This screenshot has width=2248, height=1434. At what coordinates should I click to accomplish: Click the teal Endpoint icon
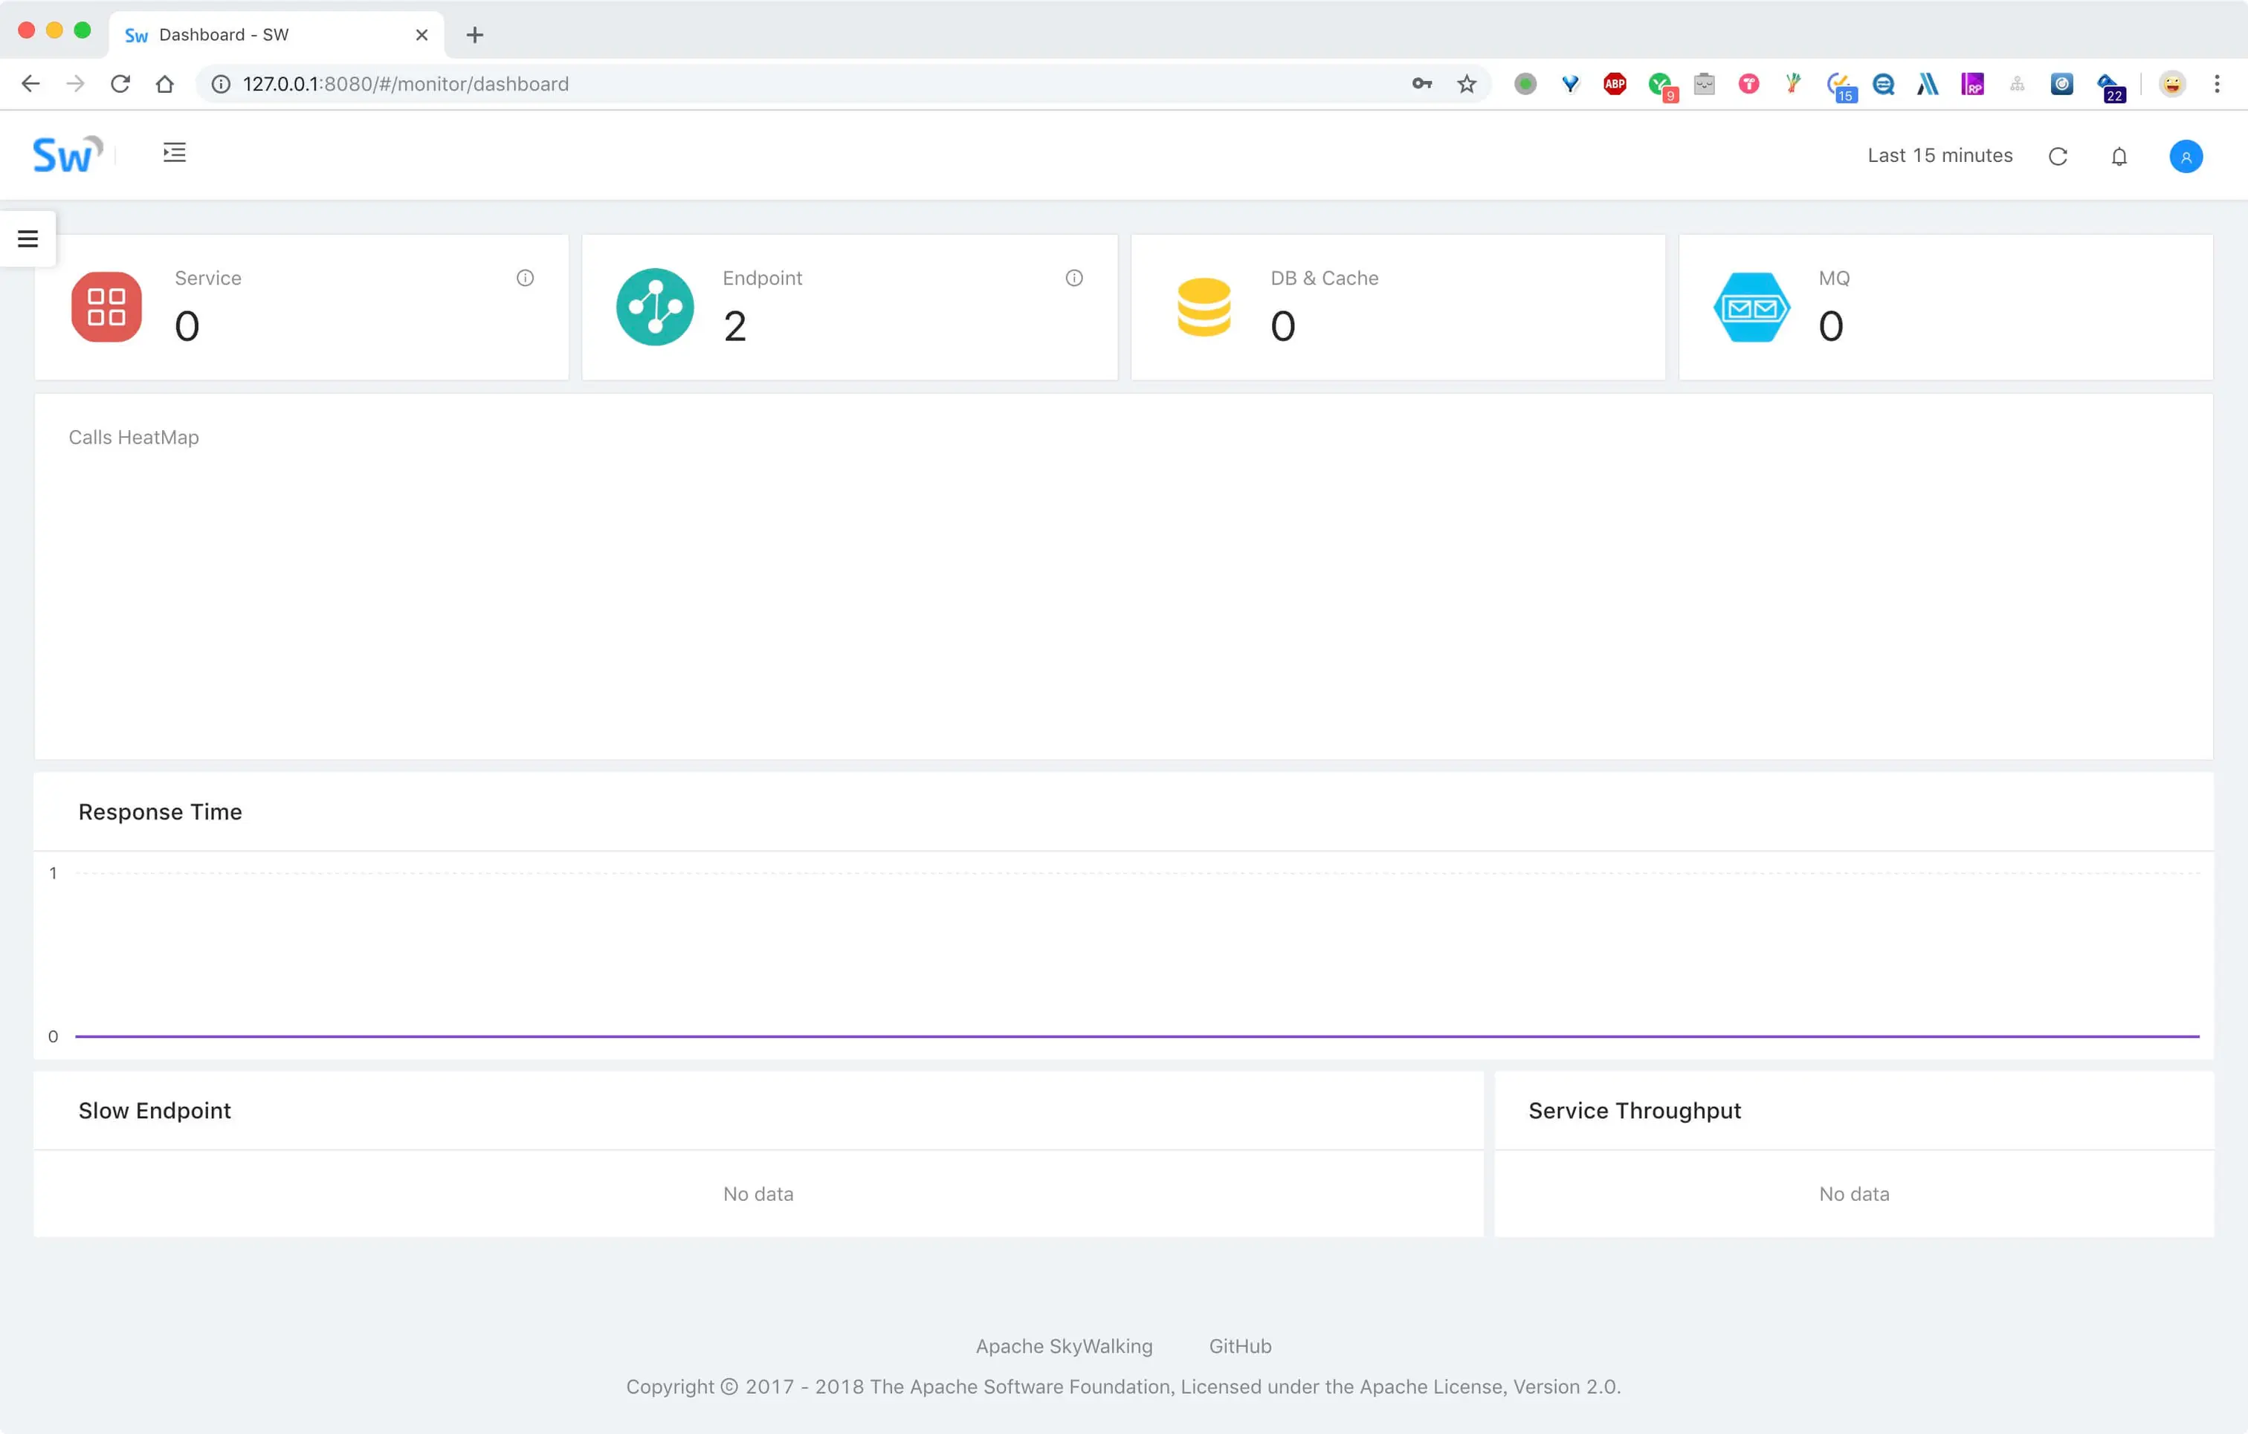tap(654, 307)
